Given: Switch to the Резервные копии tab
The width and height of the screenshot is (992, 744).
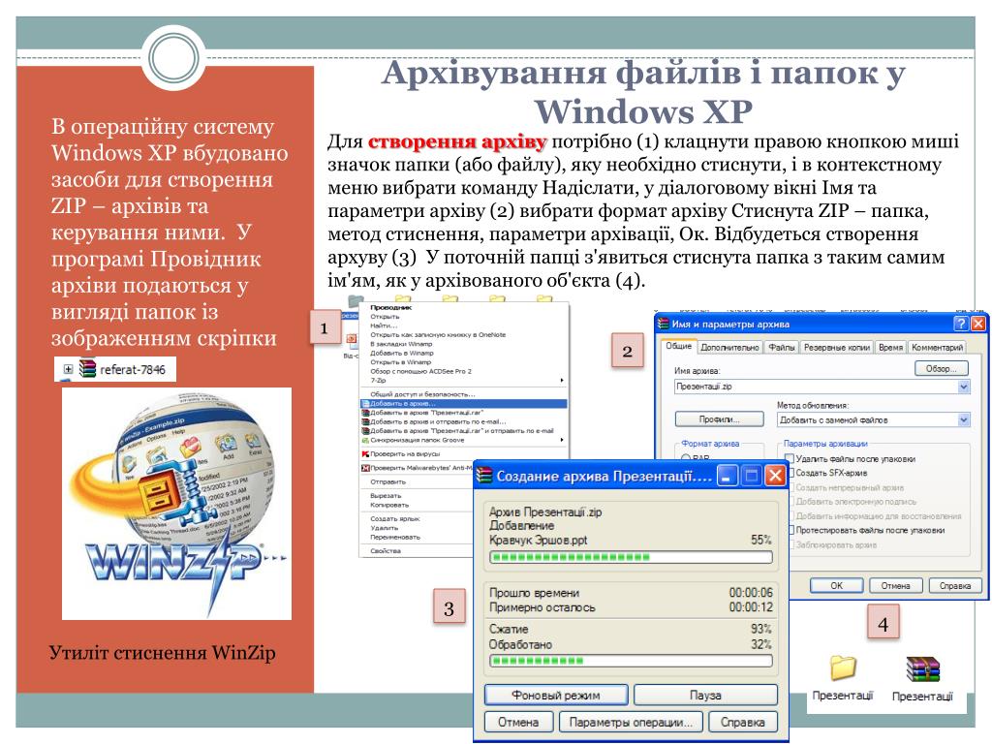Looking at the screenshot, I should pyautogui.click(x=836, y=348).
